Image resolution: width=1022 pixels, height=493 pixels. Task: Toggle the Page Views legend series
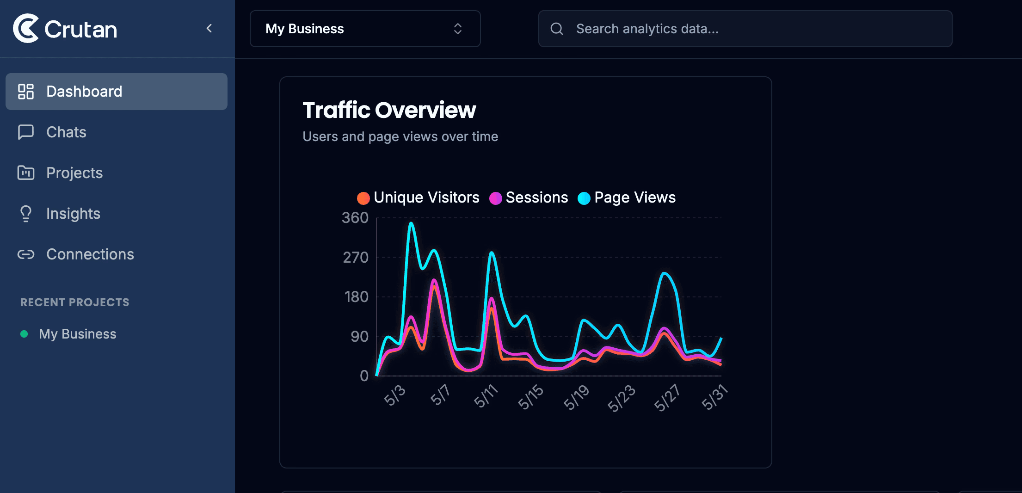point(627,198)
